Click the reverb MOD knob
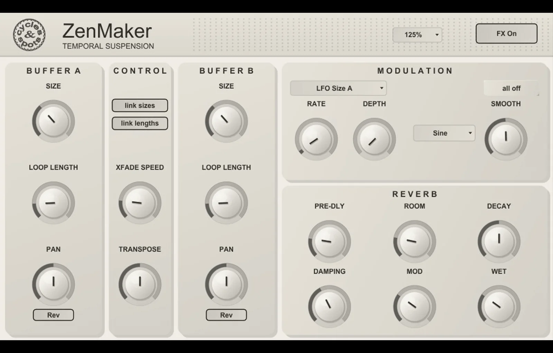The width and height of the screenshot is (553, 353). (x=414, y=306)
